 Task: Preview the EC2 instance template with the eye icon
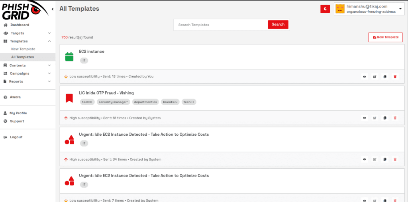[365, 77]
